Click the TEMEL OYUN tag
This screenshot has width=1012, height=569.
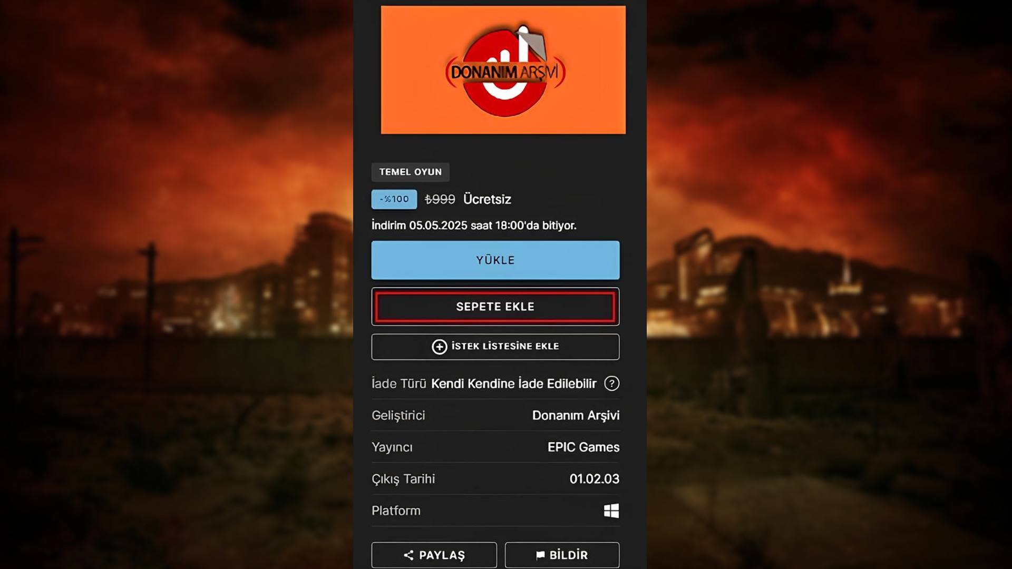pyautogui.click(x=410, y=172)
